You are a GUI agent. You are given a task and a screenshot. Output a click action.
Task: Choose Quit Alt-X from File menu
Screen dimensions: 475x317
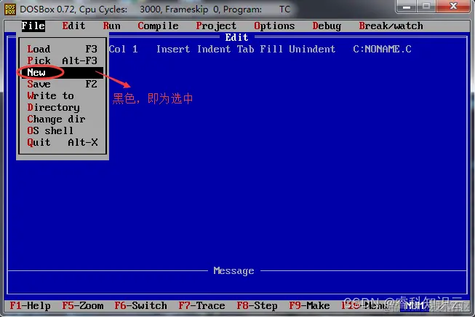(x=62, y=142)
